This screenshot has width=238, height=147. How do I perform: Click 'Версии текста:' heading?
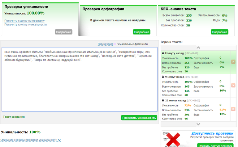pyautogui.click(x=172, y=42)
